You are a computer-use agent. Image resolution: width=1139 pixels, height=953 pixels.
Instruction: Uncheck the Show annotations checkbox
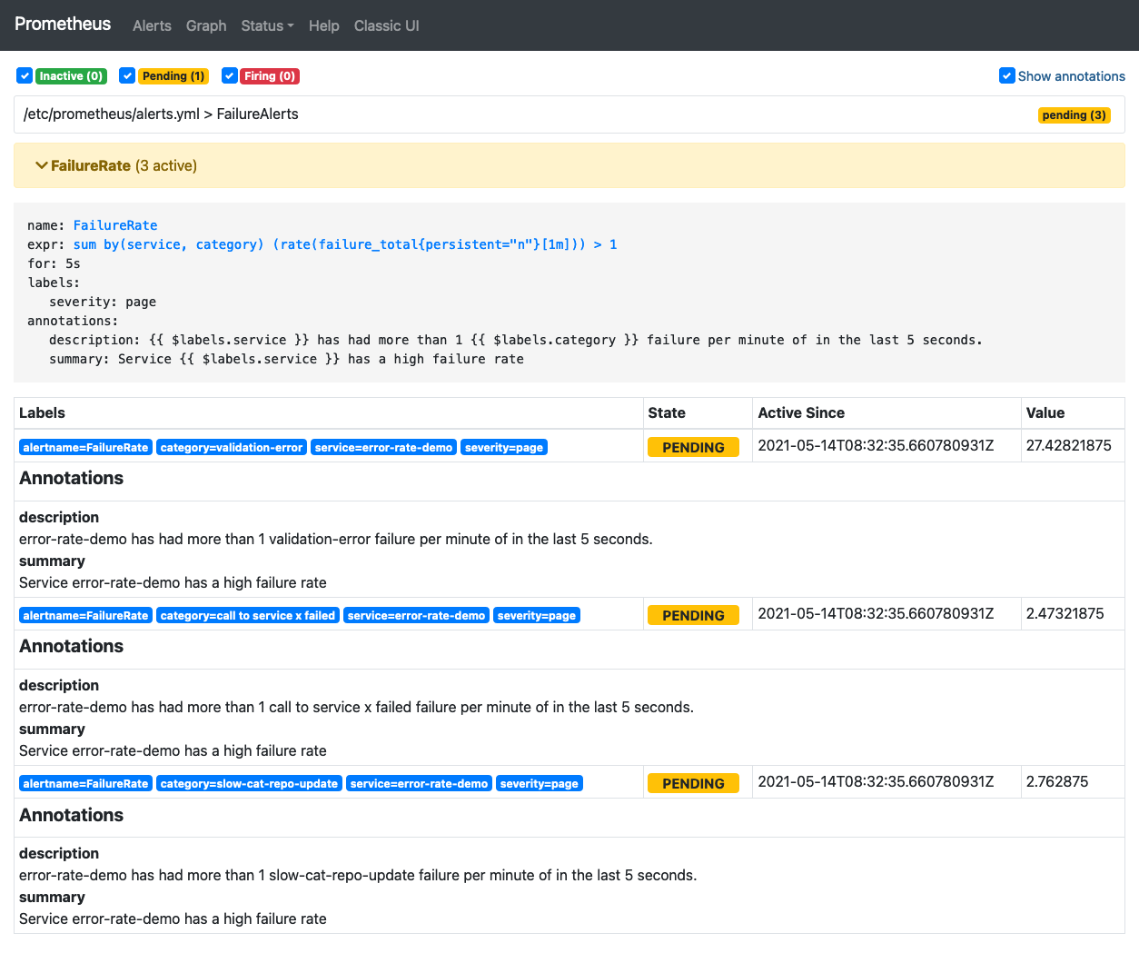click(1006, 75)
